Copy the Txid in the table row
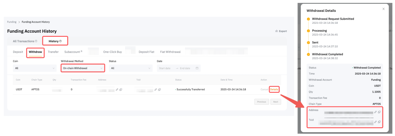Image resolution: width=395 pixels, height=136 pixels. click(x=159, y=90)
